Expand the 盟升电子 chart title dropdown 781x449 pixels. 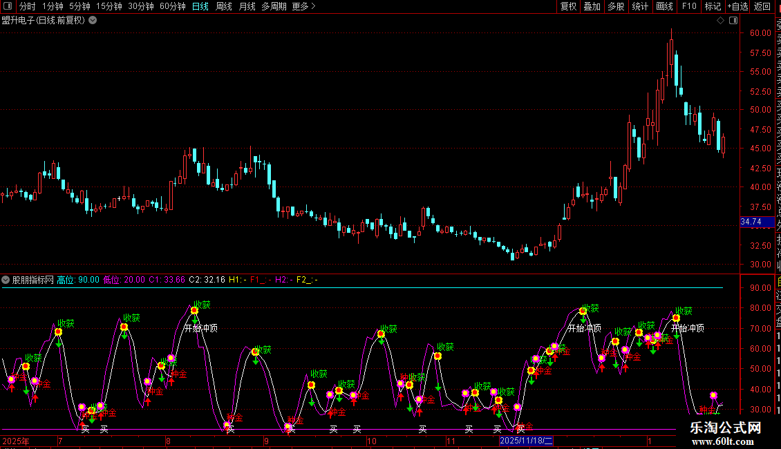click(x=93, y=20)
